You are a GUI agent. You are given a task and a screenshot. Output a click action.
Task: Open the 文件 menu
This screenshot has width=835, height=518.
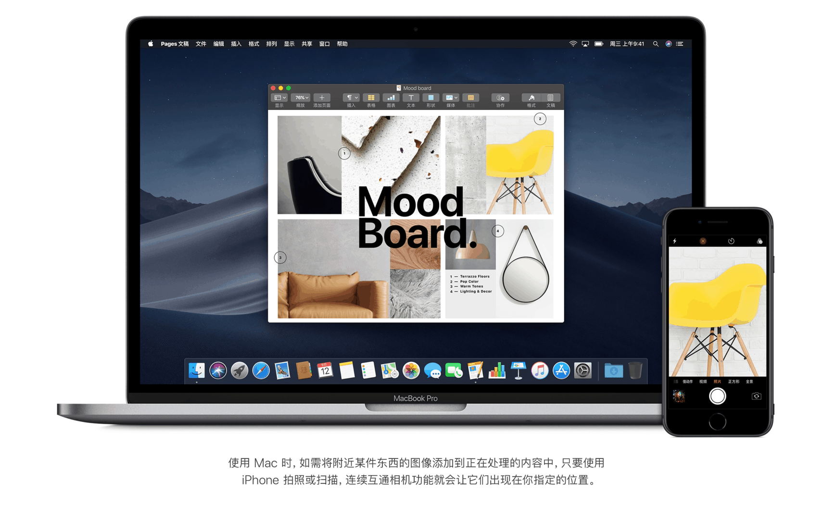201,44
